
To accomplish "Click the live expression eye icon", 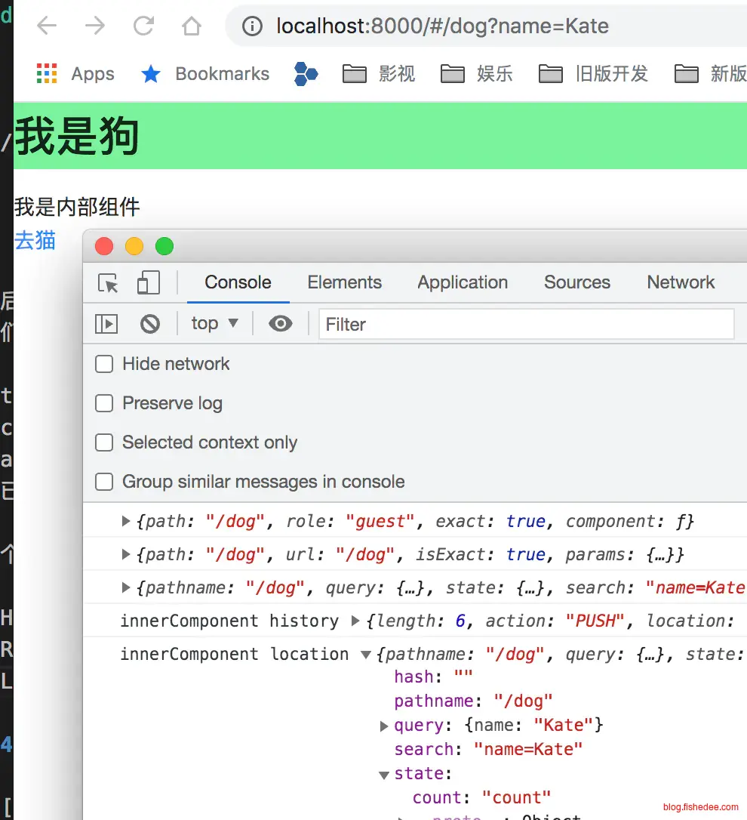I will 281,324.
